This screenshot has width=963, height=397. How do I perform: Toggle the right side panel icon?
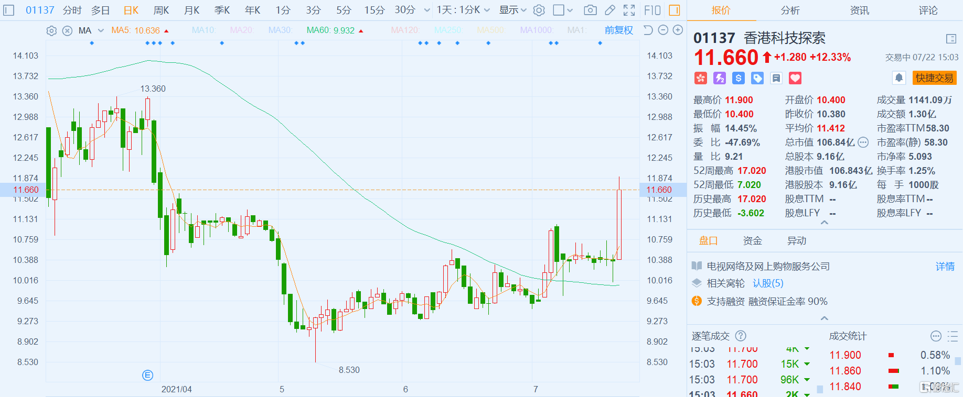675,10
